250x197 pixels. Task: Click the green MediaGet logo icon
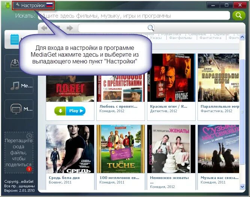(x=7, y=5)
